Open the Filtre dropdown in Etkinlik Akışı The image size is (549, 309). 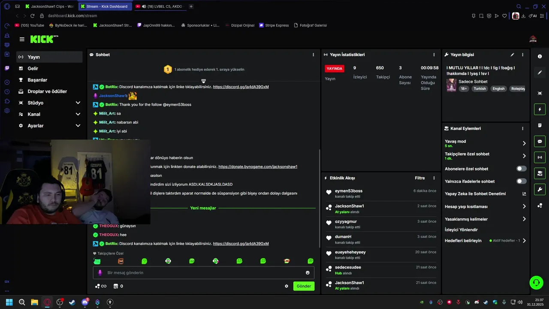(420, 178)
